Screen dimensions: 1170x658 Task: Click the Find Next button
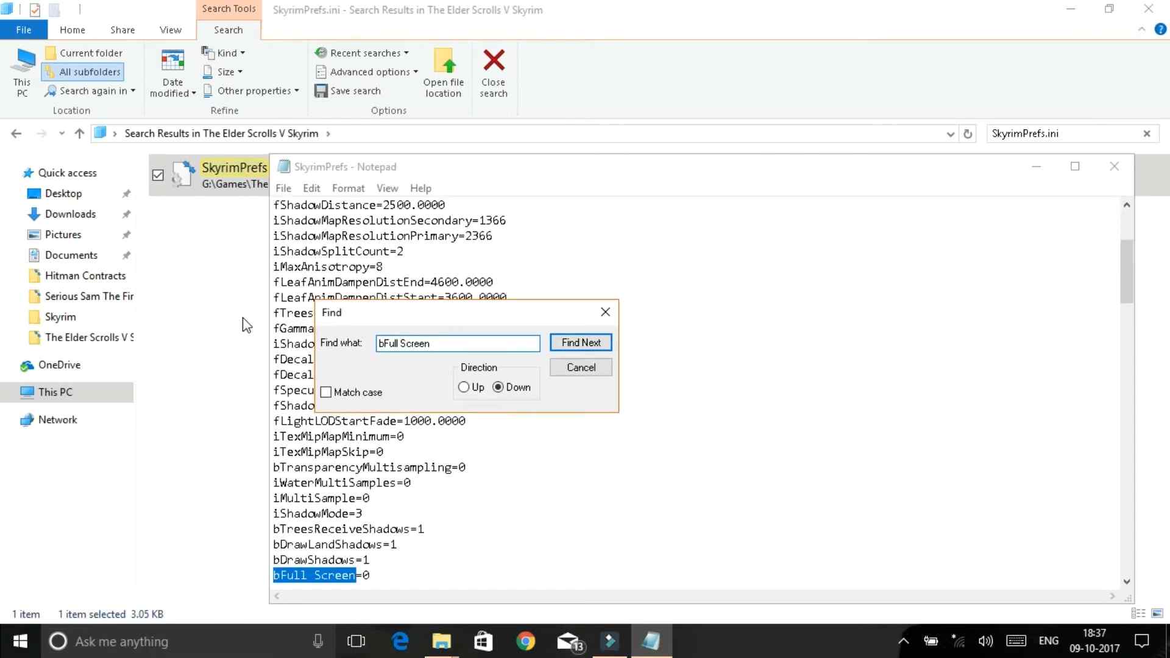[x=580, y=342]
